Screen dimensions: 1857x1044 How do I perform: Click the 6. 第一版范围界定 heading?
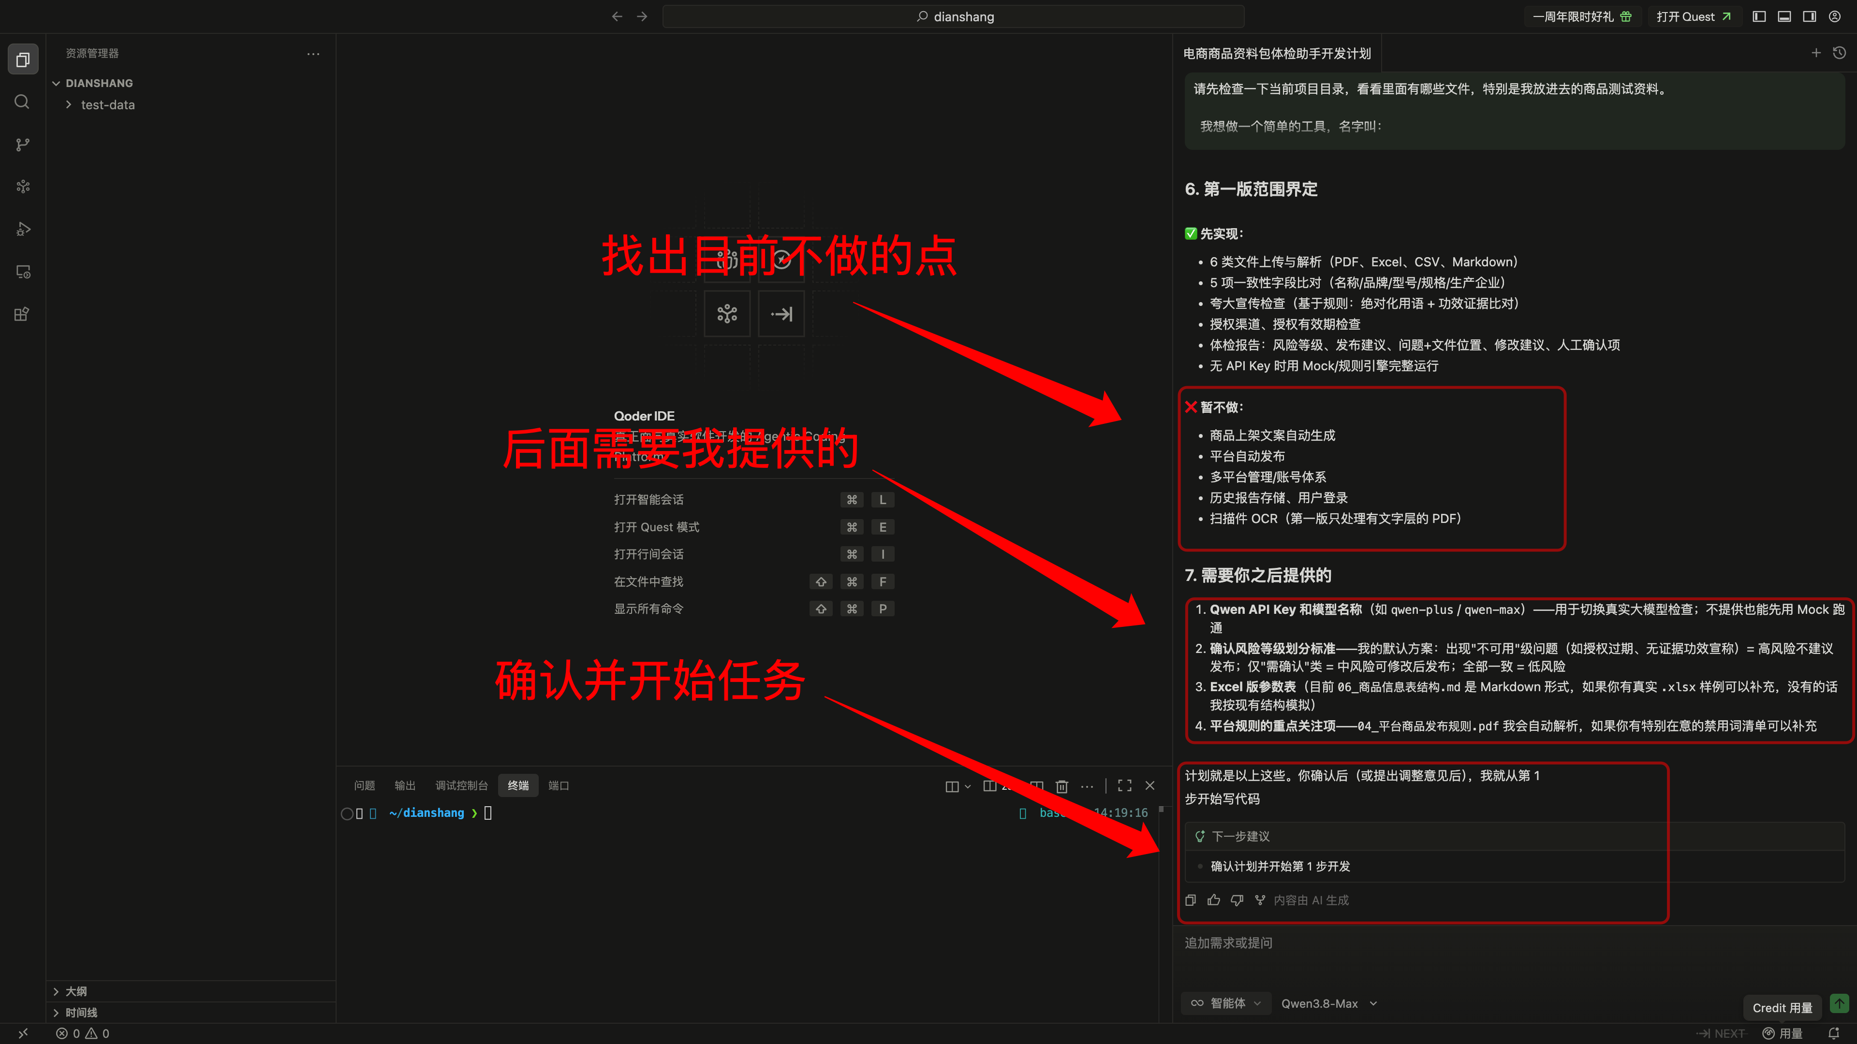(1251, 189)
